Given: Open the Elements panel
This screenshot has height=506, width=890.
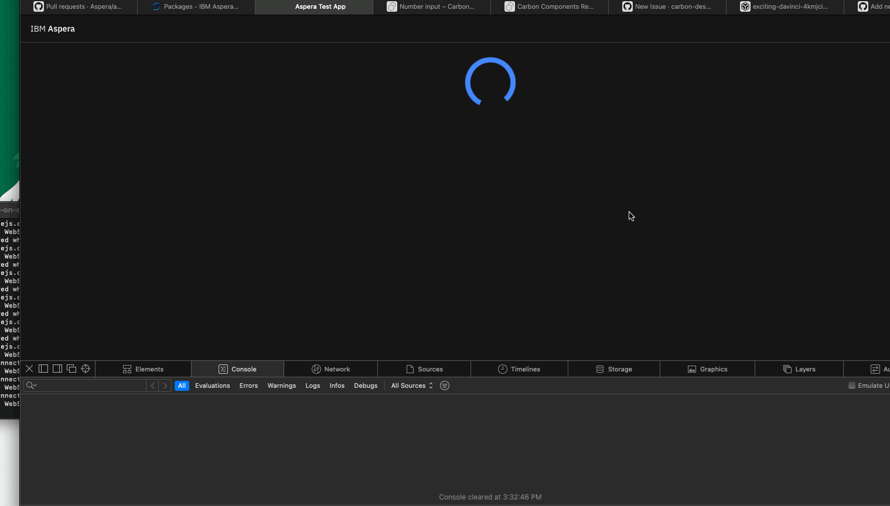Looking at the screenshot, I should pos(144,369).
